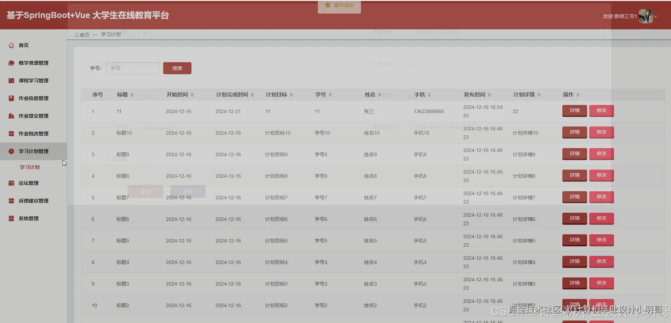
Task: Open 详情 for the 标题3 row
Action: tap(575, 283)
